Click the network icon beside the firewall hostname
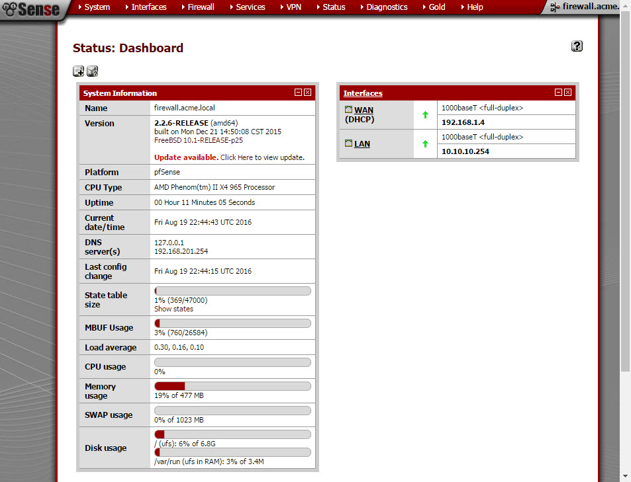Screen dimensions: 631x482 [555, 7]
